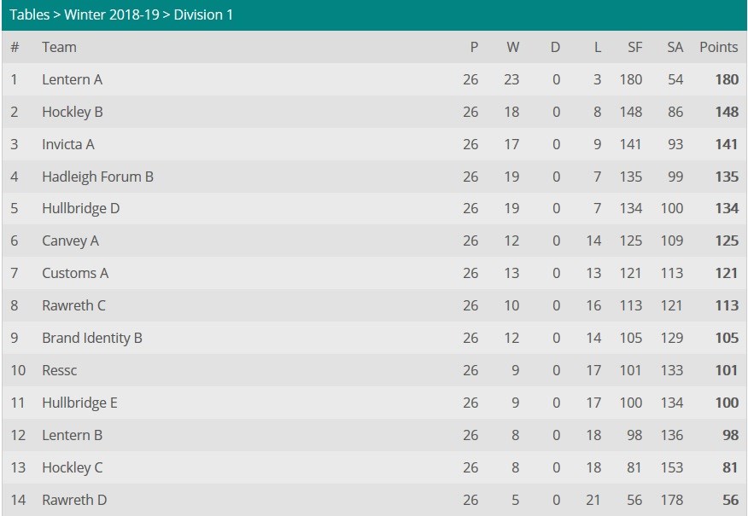This screenshot has height=516, width=748.
Task: Select the Ressc team
Action: [x=59, y=370]
